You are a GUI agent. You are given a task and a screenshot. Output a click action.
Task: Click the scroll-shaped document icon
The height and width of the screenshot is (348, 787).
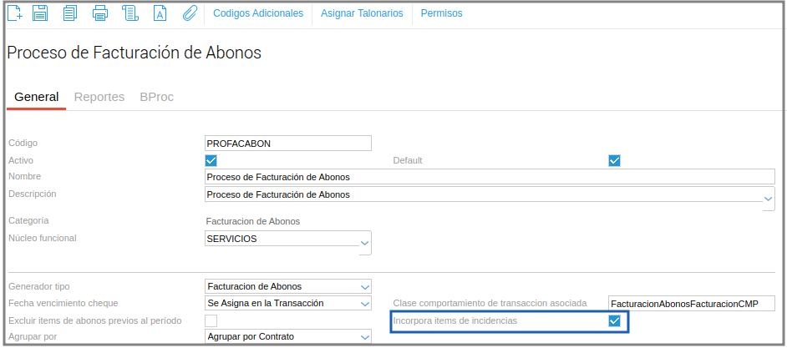[x=129, y=13]
